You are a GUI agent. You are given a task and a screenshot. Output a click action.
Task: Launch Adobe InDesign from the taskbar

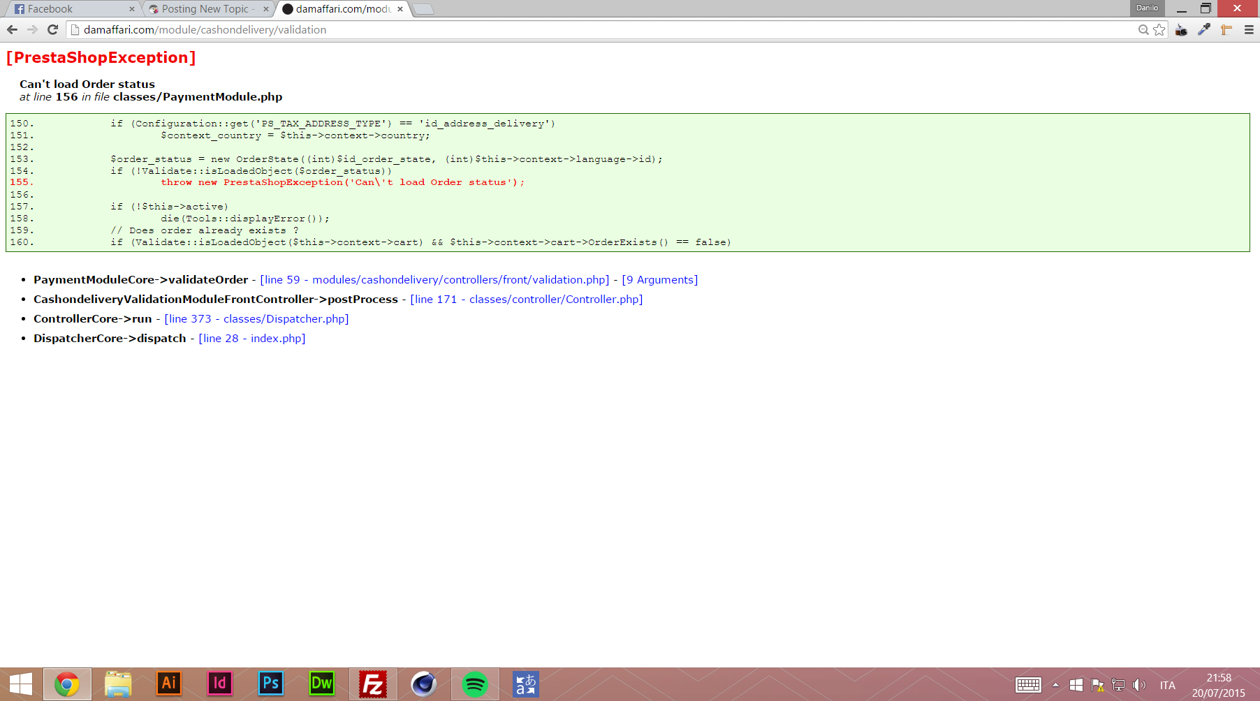coord(220,684)
